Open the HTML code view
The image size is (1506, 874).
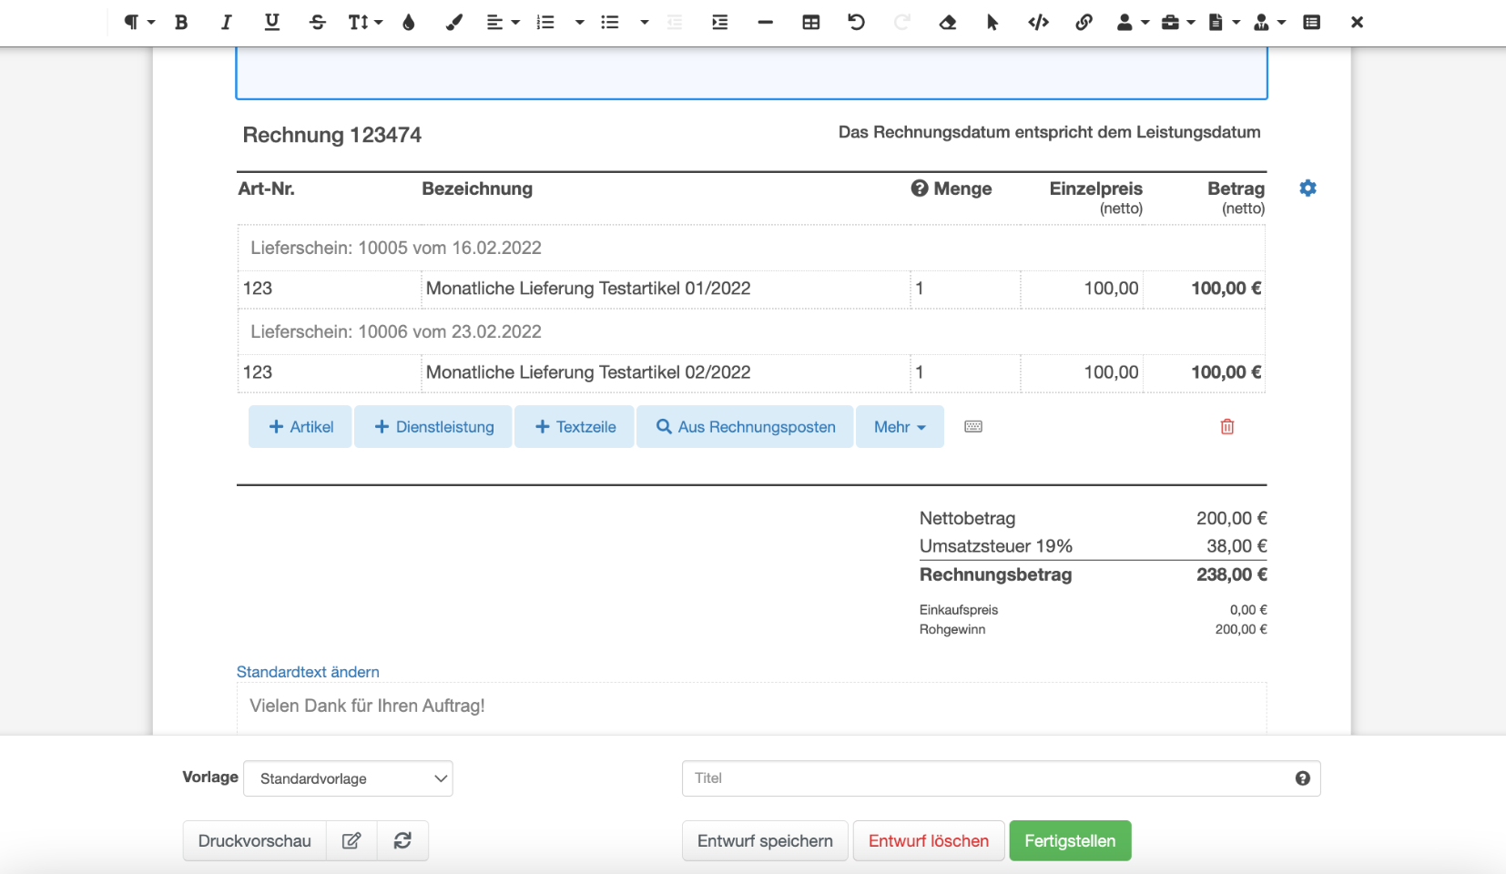[x=1038, y=22]
